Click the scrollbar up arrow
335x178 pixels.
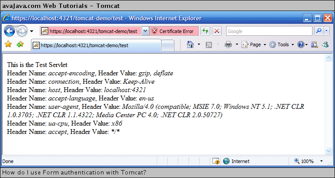pyautogui.click(x=328, y=58)
